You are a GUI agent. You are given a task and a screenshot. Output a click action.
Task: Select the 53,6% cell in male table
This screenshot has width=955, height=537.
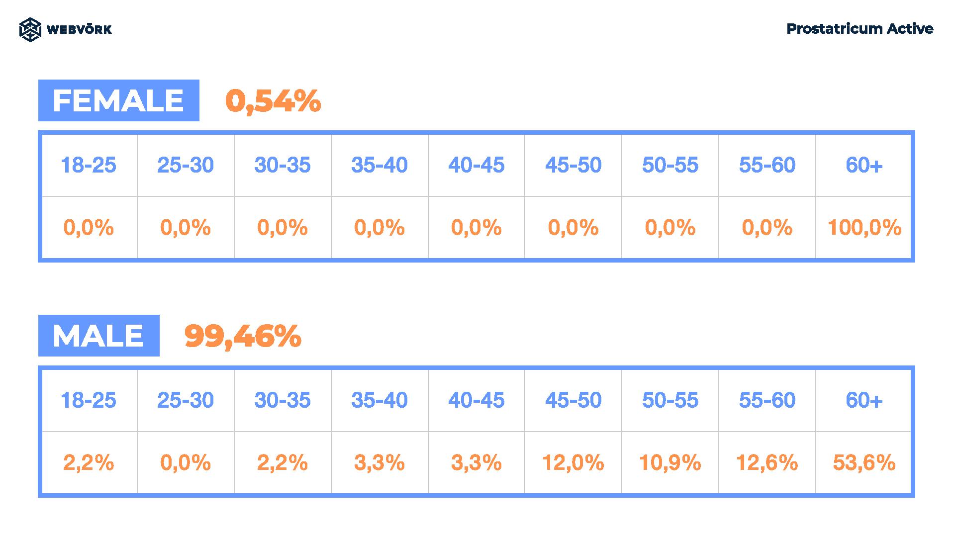click(864, 463)
